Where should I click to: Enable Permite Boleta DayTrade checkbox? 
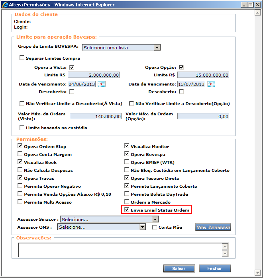pyautogui.click(x=127, y=193)
